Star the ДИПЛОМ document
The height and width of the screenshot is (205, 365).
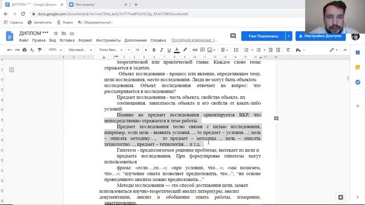[56, 34]
